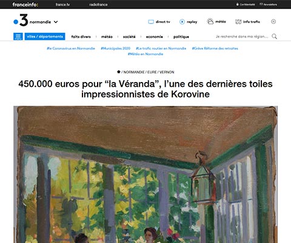Click the plus circle icon in header

click(x=273, y=21)
